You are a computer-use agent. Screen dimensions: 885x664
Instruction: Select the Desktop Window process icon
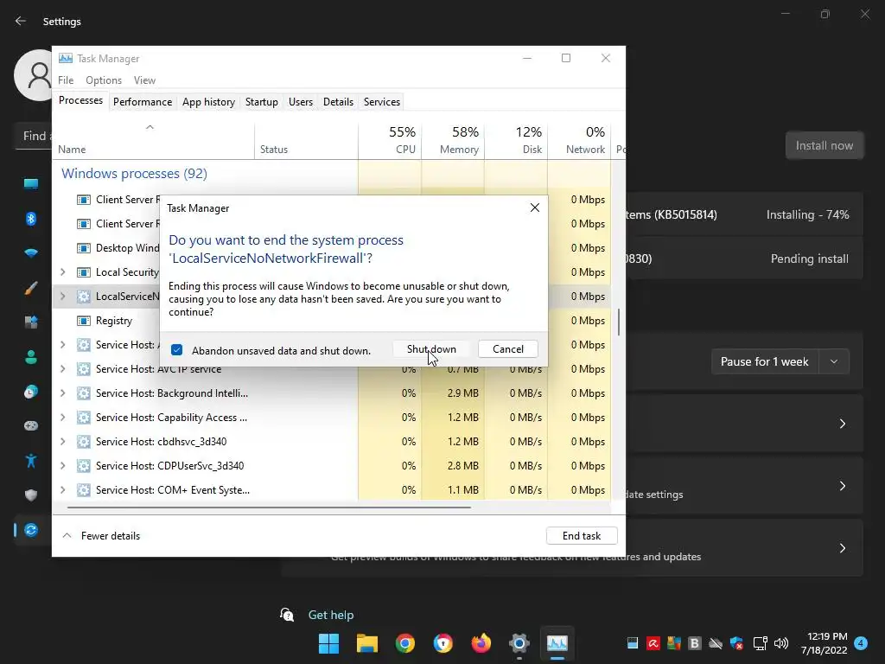(84, 248)
